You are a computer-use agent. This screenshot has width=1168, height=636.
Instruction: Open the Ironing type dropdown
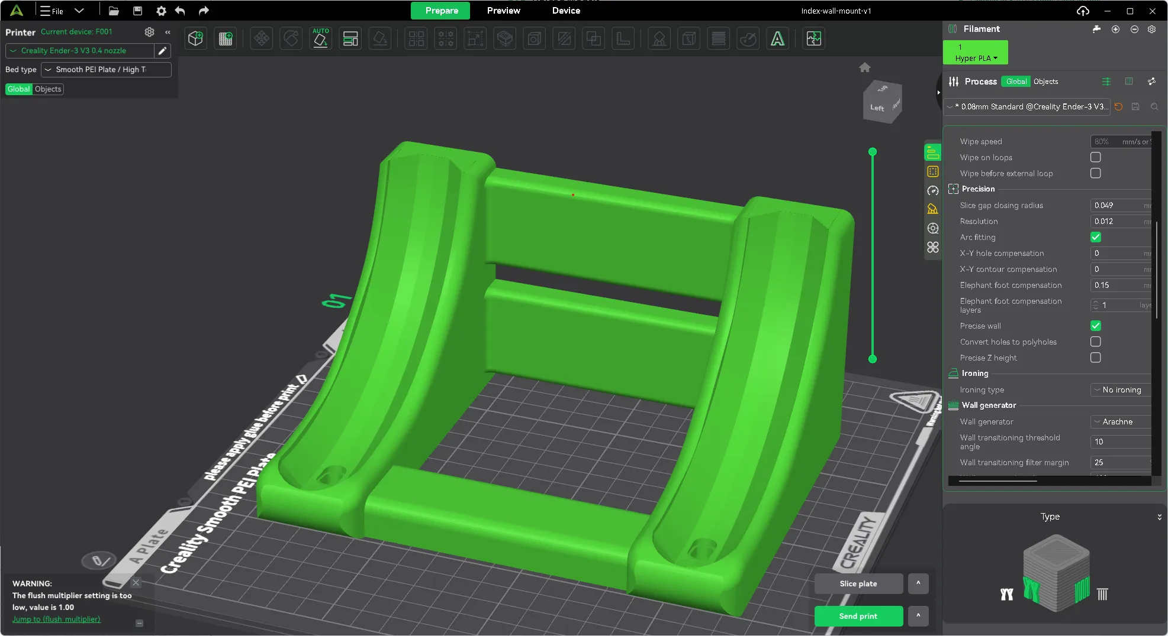click(1119, 390)
